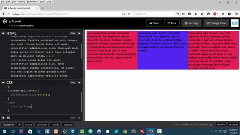Click the Firefox search box

pos(154,14)
